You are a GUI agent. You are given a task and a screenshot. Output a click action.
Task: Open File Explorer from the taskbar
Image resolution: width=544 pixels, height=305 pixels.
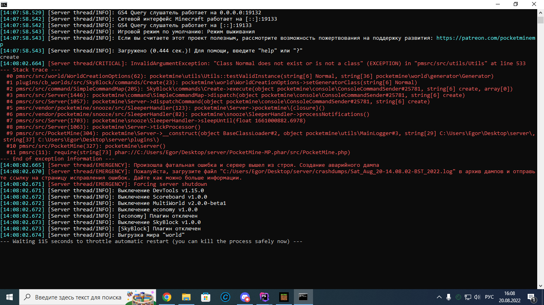(186, 297)
